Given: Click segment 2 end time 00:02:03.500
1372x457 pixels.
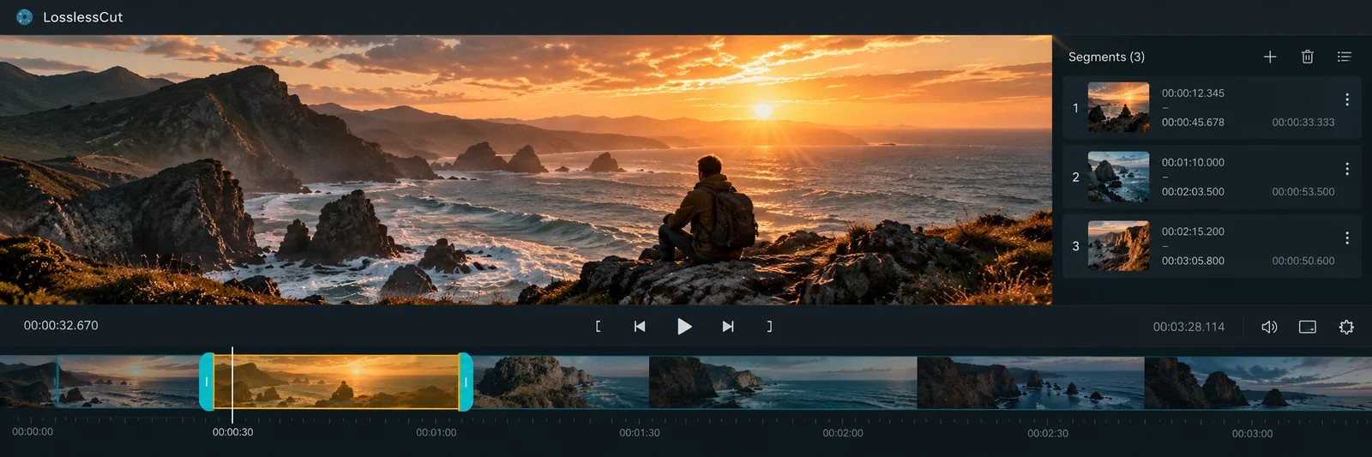Looking at the screenshot, I should point(1193,192).
